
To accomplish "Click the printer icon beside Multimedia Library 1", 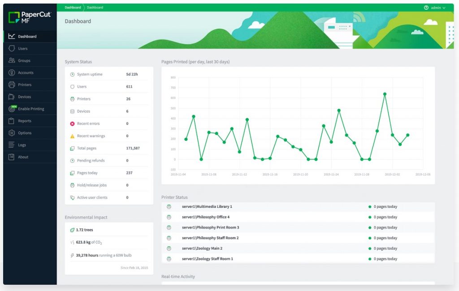I will pyautogui.click(x=169, y=207).
